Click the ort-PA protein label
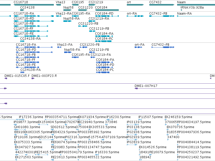 [x=139, y=44]
